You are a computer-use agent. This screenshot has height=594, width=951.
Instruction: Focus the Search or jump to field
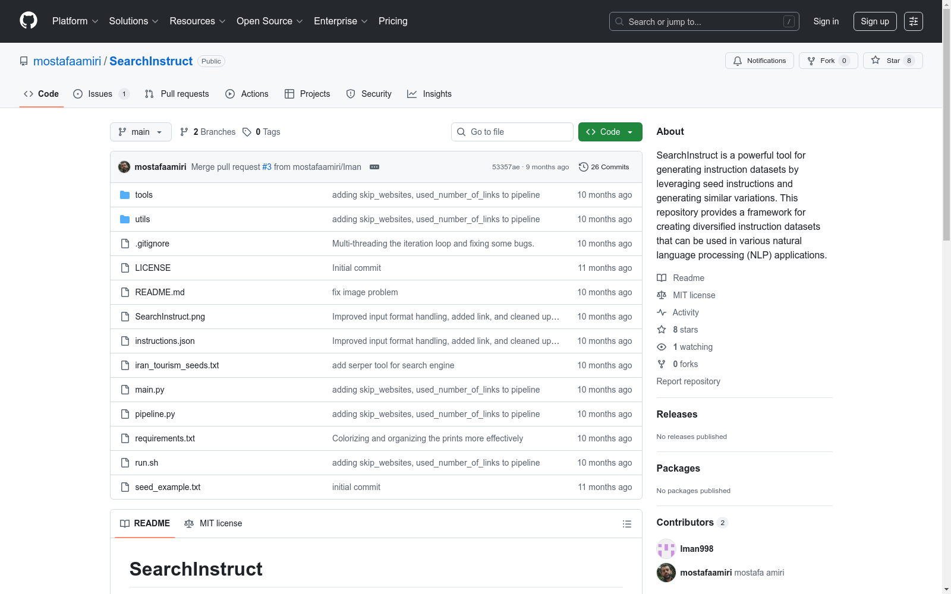tap(704, 21)
